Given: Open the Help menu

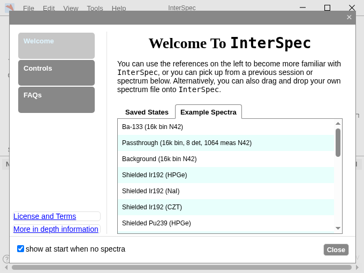Looking at the screenshot, I should point(119,9).
